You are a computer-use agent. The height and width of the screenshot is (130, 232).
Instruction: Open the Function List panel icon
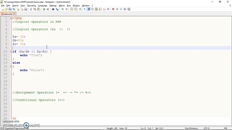(x=100, y=9)
